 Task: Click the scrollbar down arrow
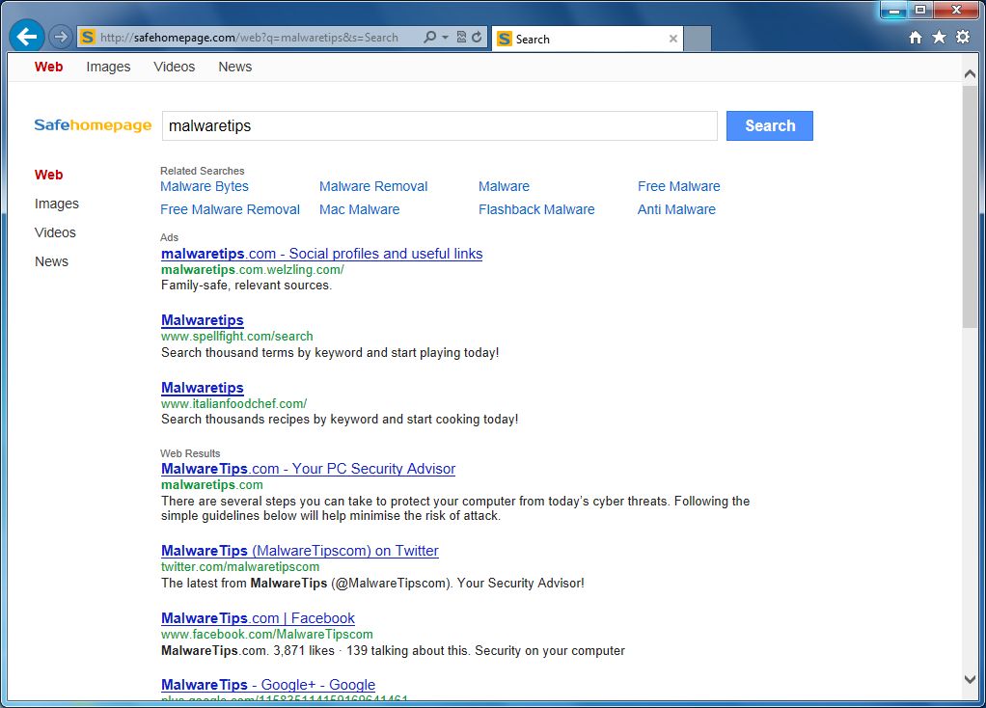tap(971, 680)
